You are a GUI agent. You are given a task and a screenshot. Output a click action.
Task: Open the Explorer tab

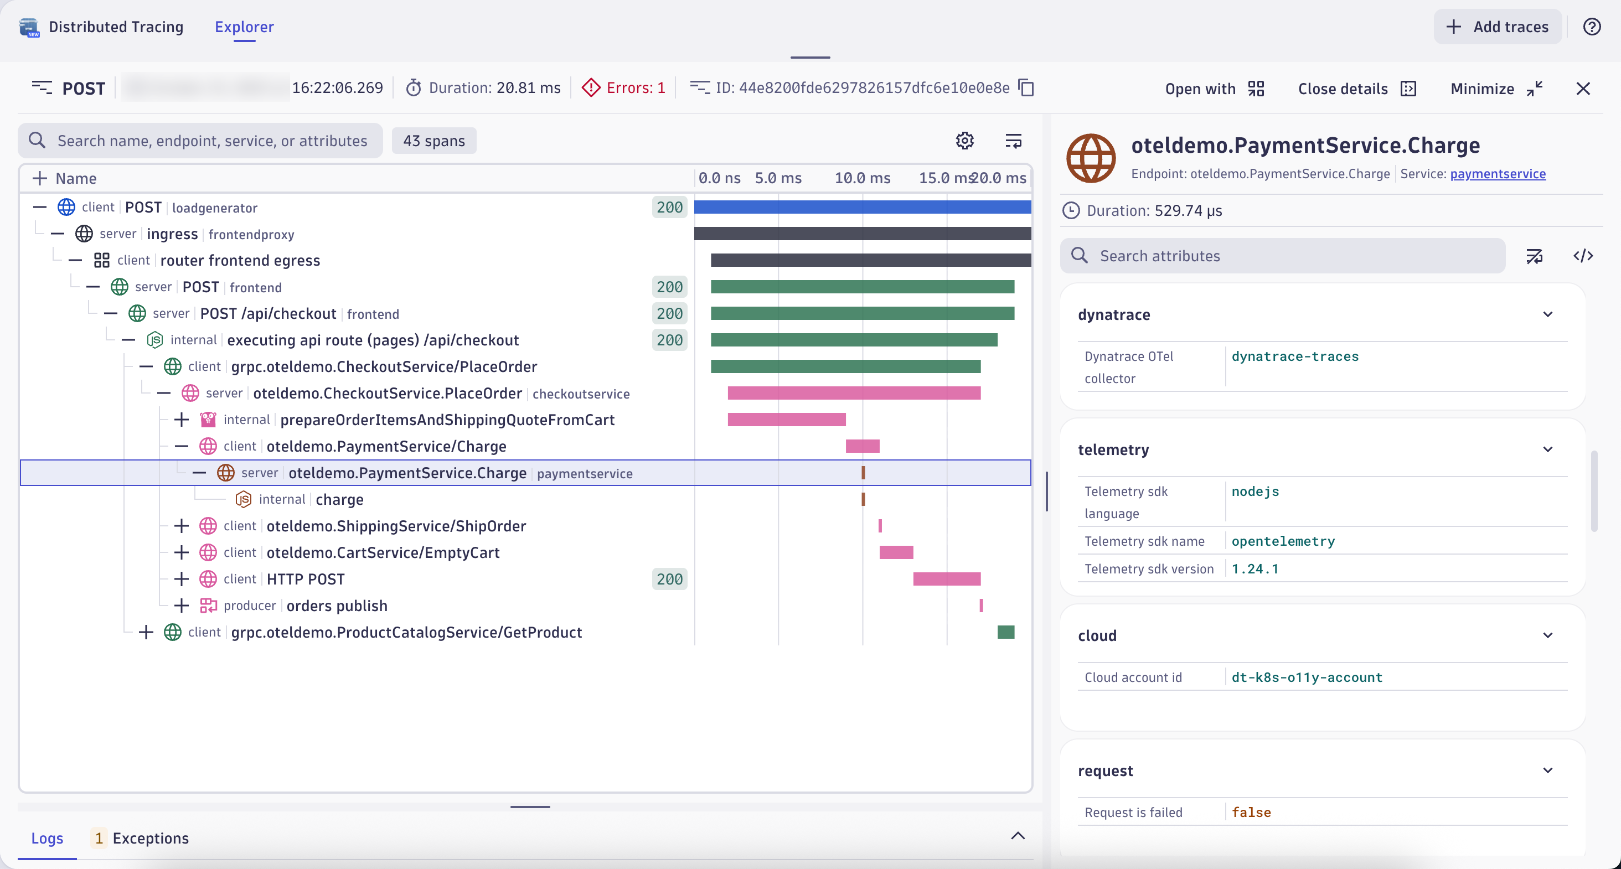pyautogui.click(x=244, y=27)
